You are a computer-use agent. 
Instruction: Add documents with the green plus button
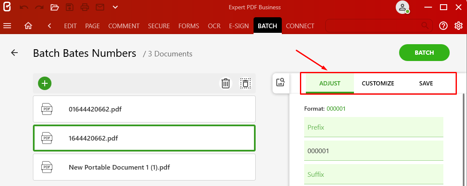(45, 83)
